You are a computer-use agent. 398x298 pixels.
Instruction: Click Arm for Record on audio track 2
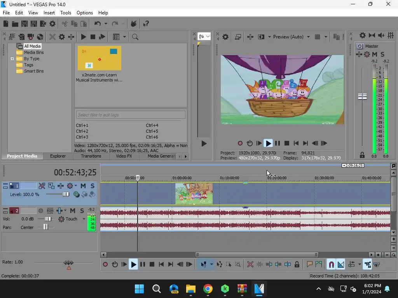pyautogui.click(x=40, y=211)
